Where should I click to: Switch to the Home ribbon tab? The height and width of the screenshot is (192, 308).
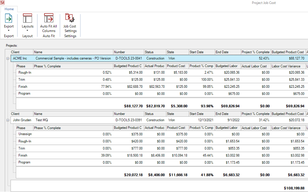(9, 9)
